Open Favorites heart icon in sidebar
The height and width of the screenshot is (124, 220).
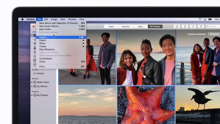(35, 44)
